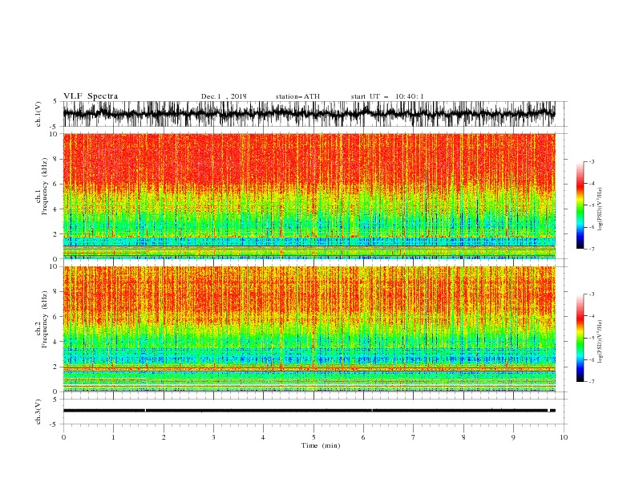Click the "3" tick on the time axis

click(x=213, y=437)
